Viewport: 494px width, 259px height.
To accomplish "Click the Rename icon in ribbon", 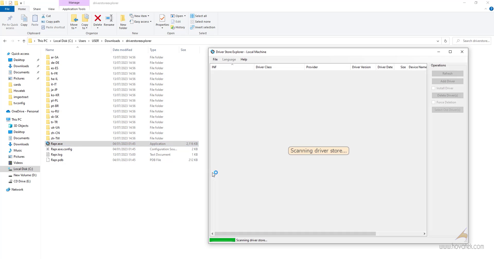I will [x=109, y=18].
